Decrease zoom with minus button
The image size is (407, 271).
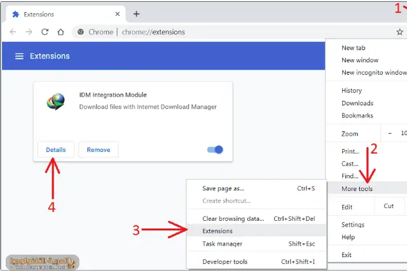pyautogui.click(x=390, y=133)
